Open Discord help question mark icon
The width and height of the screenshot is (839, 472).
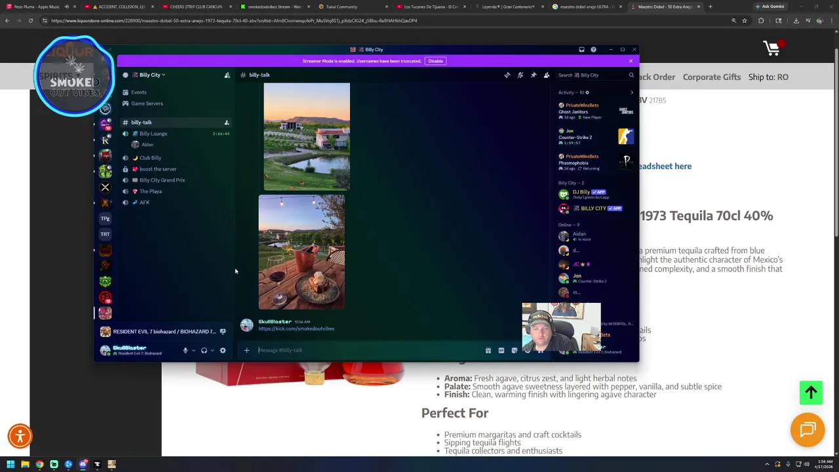point(593,49)
